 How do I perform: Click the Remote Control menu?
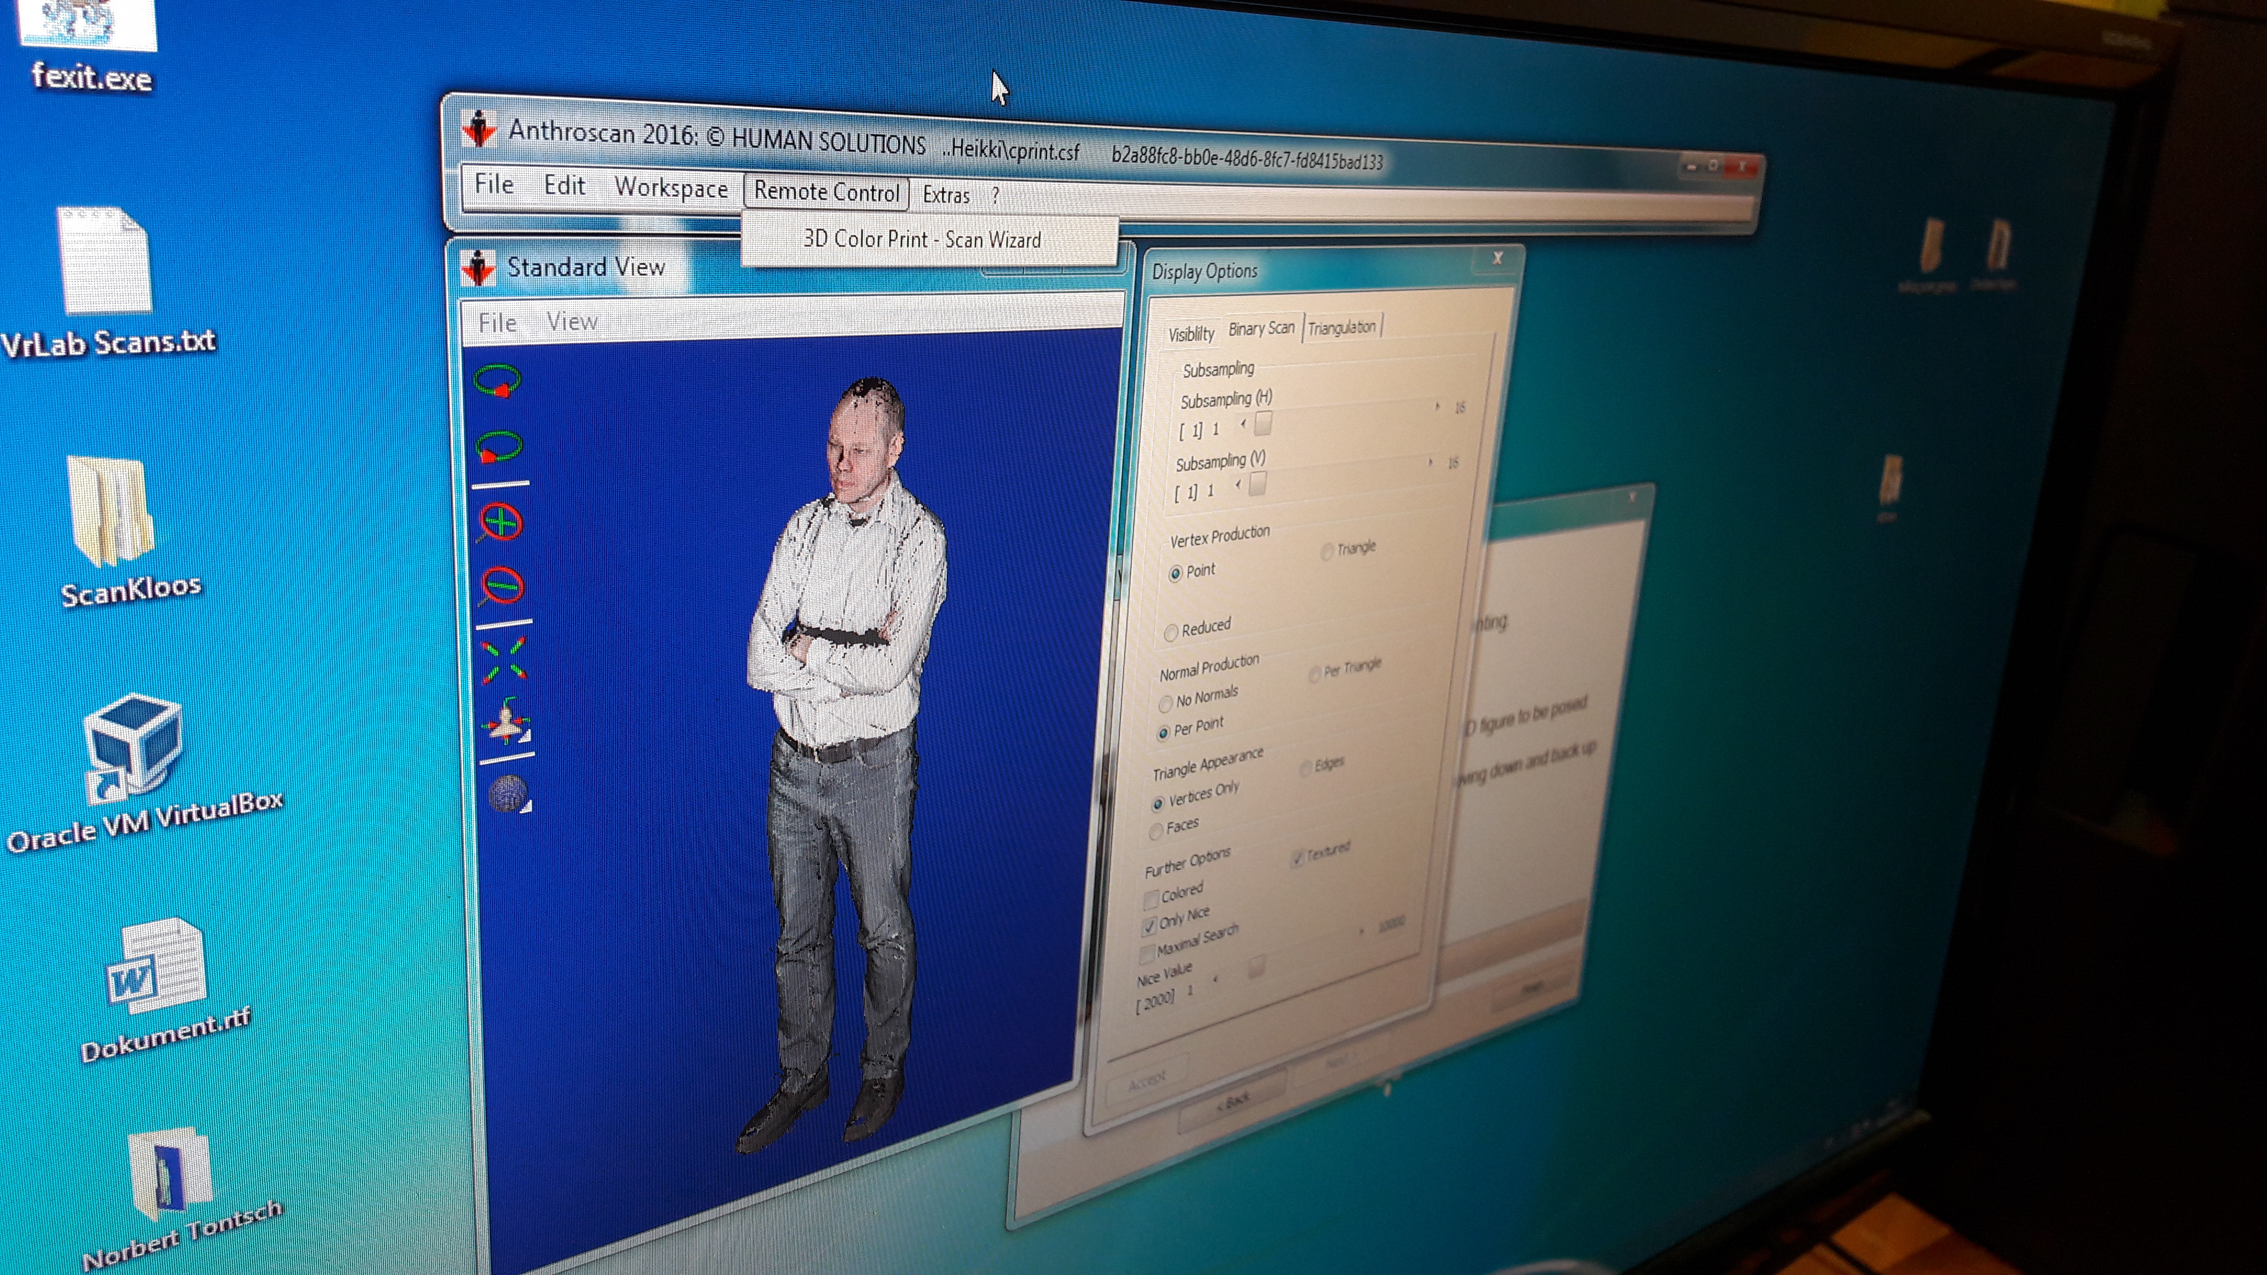(x=827, y=192)
